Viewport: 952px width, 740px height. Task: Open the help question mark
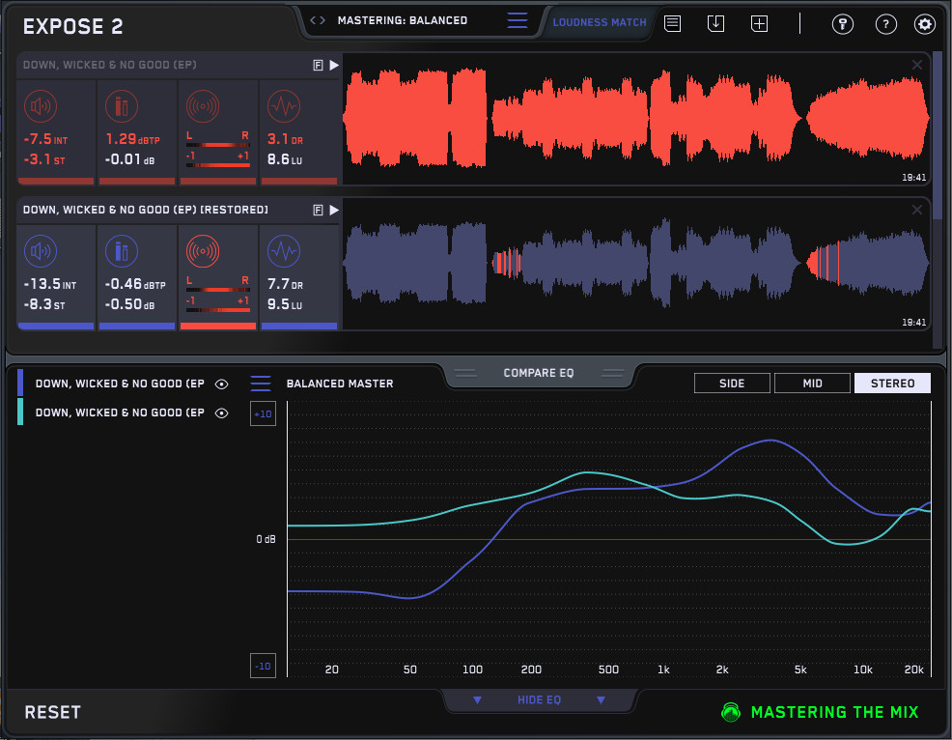pos(884,25)
